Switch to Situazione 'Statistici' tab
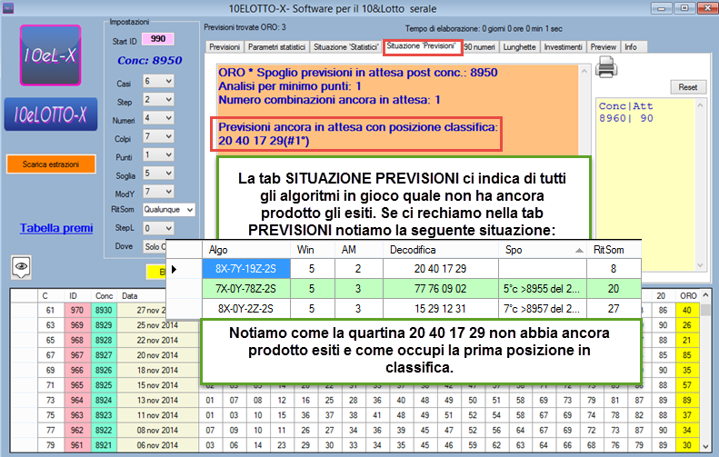 [345, 46]
